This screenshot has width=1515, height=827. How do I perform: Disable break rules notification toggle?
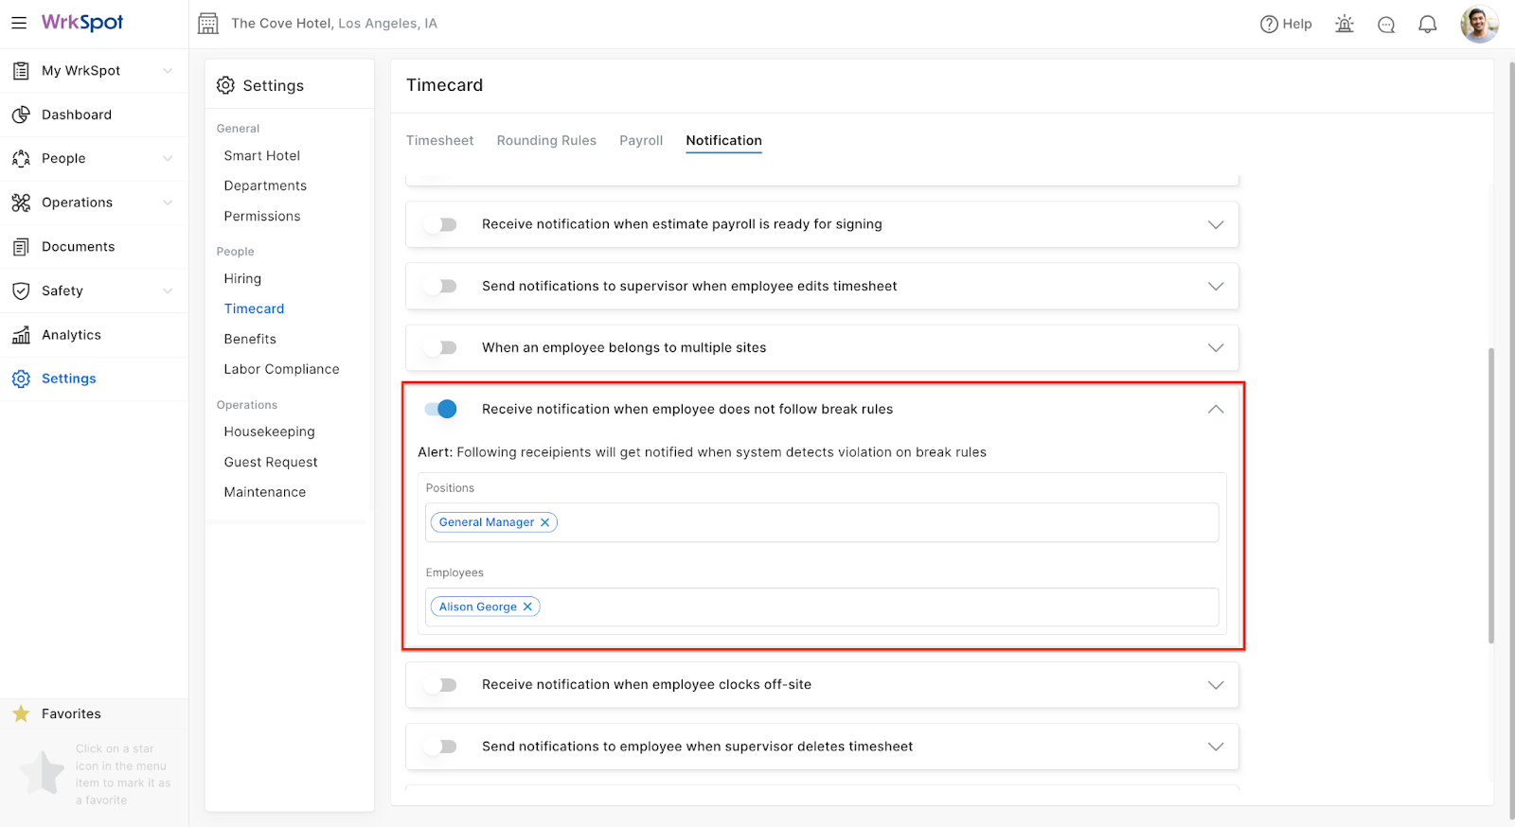[x=441, y=409]
